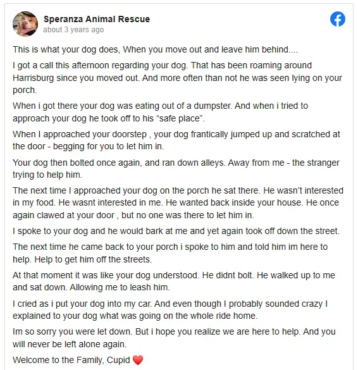
Task: Click the word 'Harrisburg' in the post
Action: point(34,78)
